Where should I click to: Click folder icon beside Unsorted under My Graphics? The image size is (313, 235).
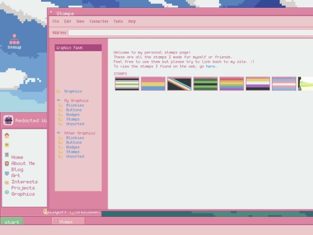tap(61, 124)
